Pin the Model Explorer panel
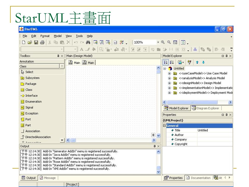This screenshot has width=249, height=187. click(x=227, y=56)
